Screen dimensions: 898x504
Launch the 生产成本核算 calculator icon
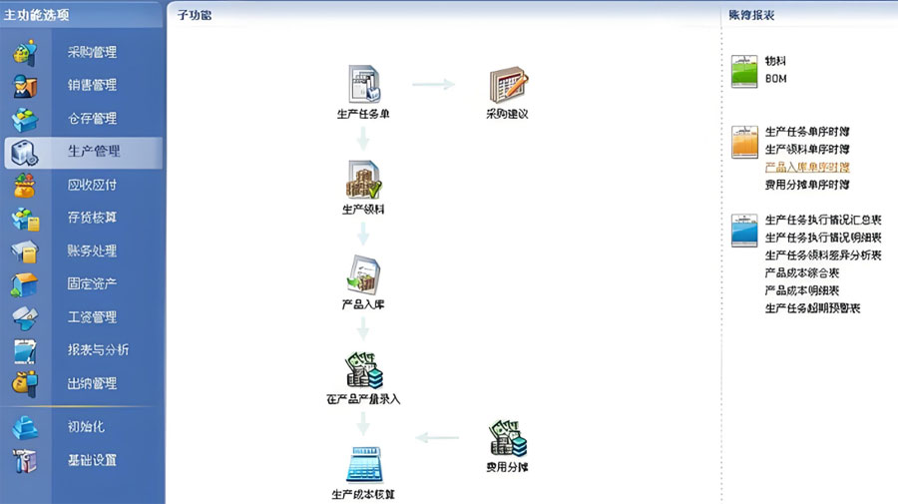363,464
